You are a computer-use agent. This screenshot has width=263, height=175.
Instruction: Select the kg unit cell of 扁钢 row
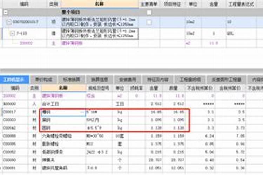point(120,112)
